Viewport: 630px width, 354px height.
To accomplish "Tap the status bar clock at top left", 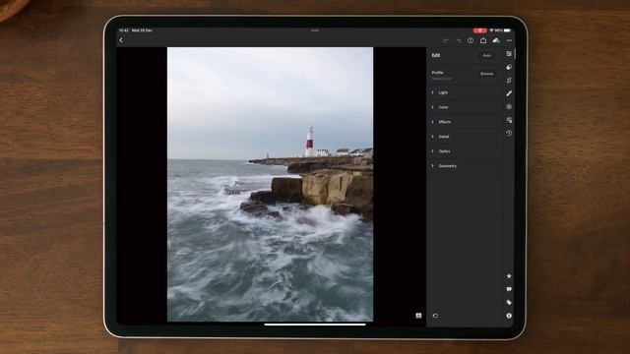I will (x=124, y=30).
